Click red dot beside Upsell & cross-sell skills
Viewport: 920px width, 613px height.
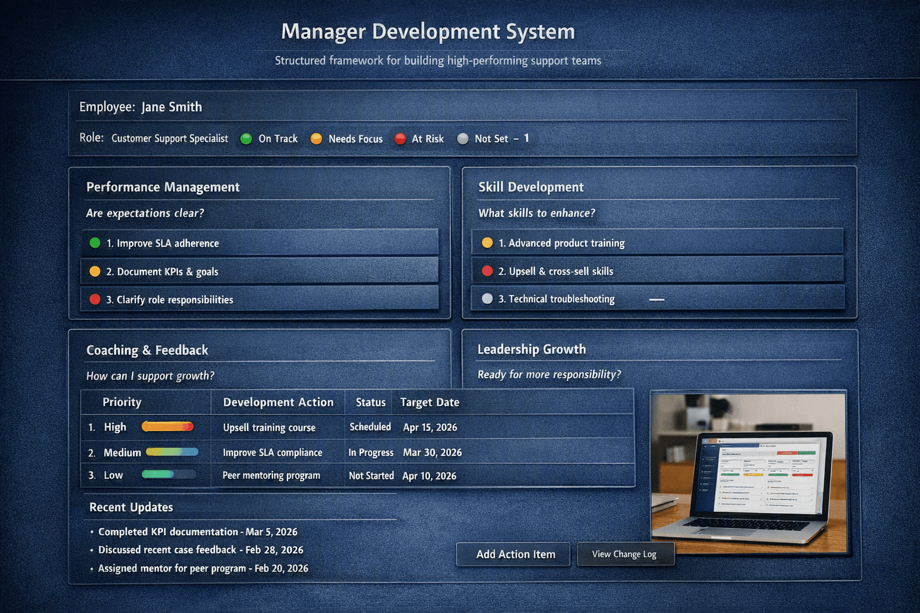[487, 271]
